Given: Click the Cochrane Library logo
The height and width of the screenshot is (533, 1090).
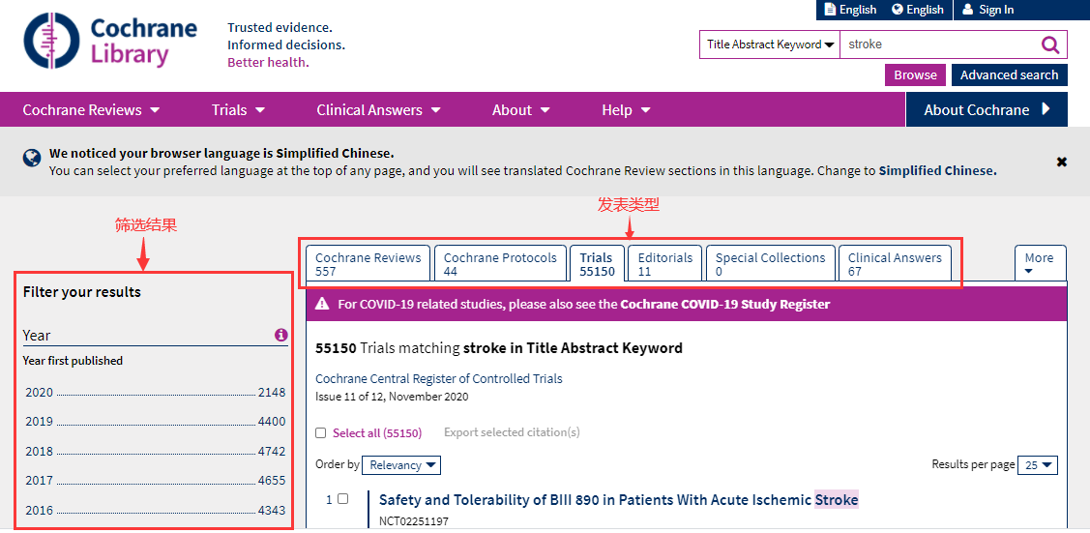Looking at the screenshot, I should coord(110,41).
